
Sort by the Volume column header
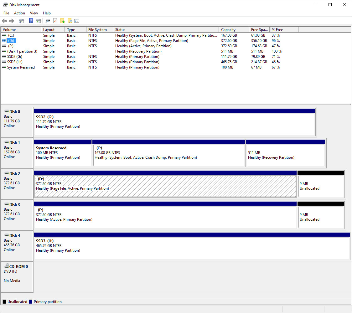[x=21, y=30]
